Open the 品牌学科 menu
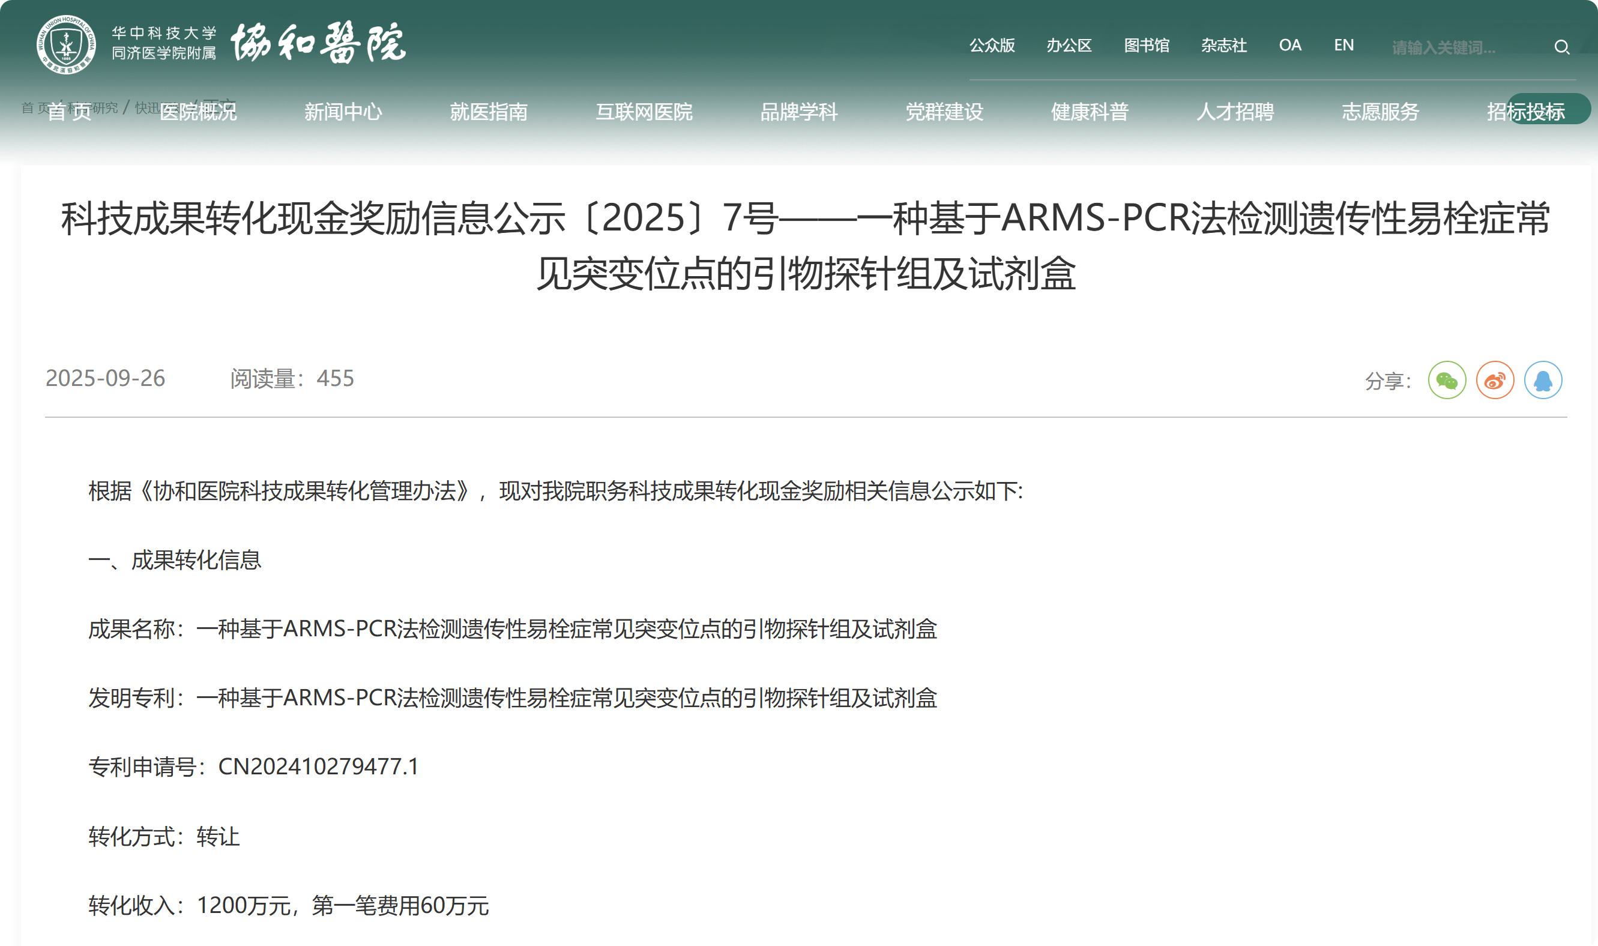Screen dimensions: 1598x946 (798, 112)
